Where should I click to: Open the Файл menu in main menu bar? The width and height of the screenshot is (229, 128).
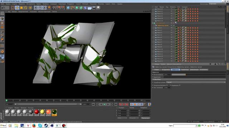(3, 4)
